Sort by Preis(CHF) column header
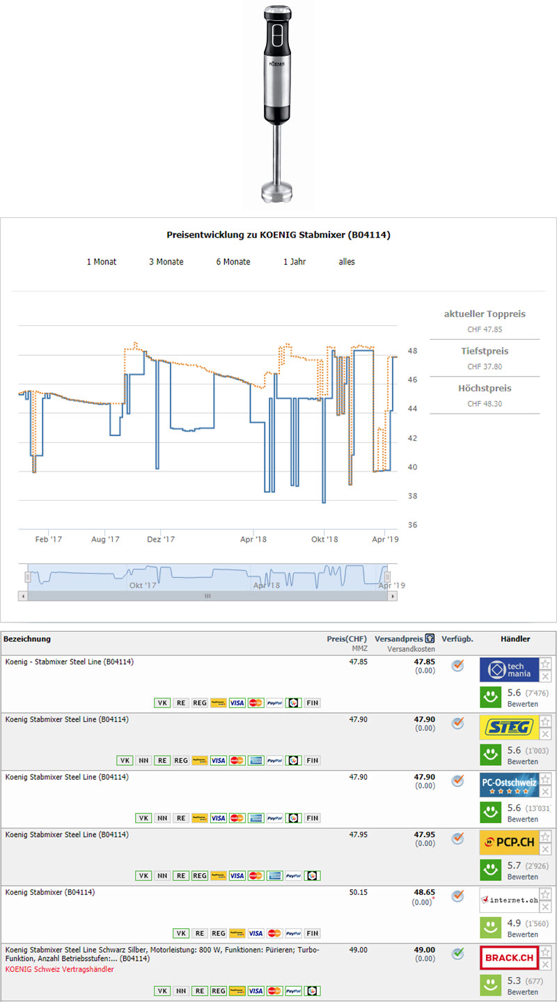 (347, 639)
